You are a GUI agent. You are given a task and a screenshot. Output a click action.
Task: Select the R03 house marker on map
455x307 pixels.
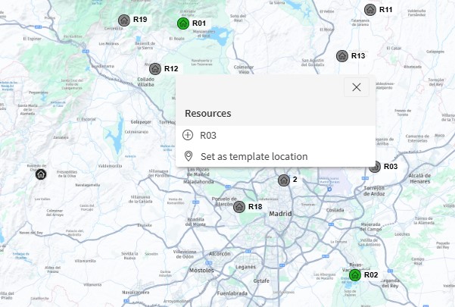point(375,167)
